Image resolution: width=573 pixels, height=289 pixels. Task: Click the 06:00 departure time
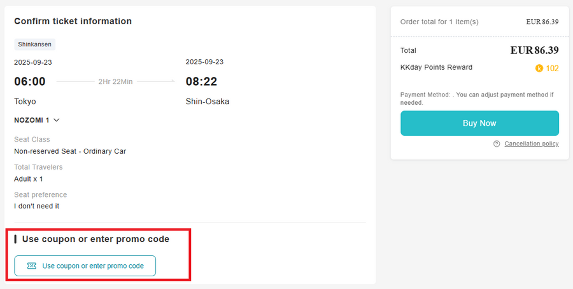[x=30, y=81]
